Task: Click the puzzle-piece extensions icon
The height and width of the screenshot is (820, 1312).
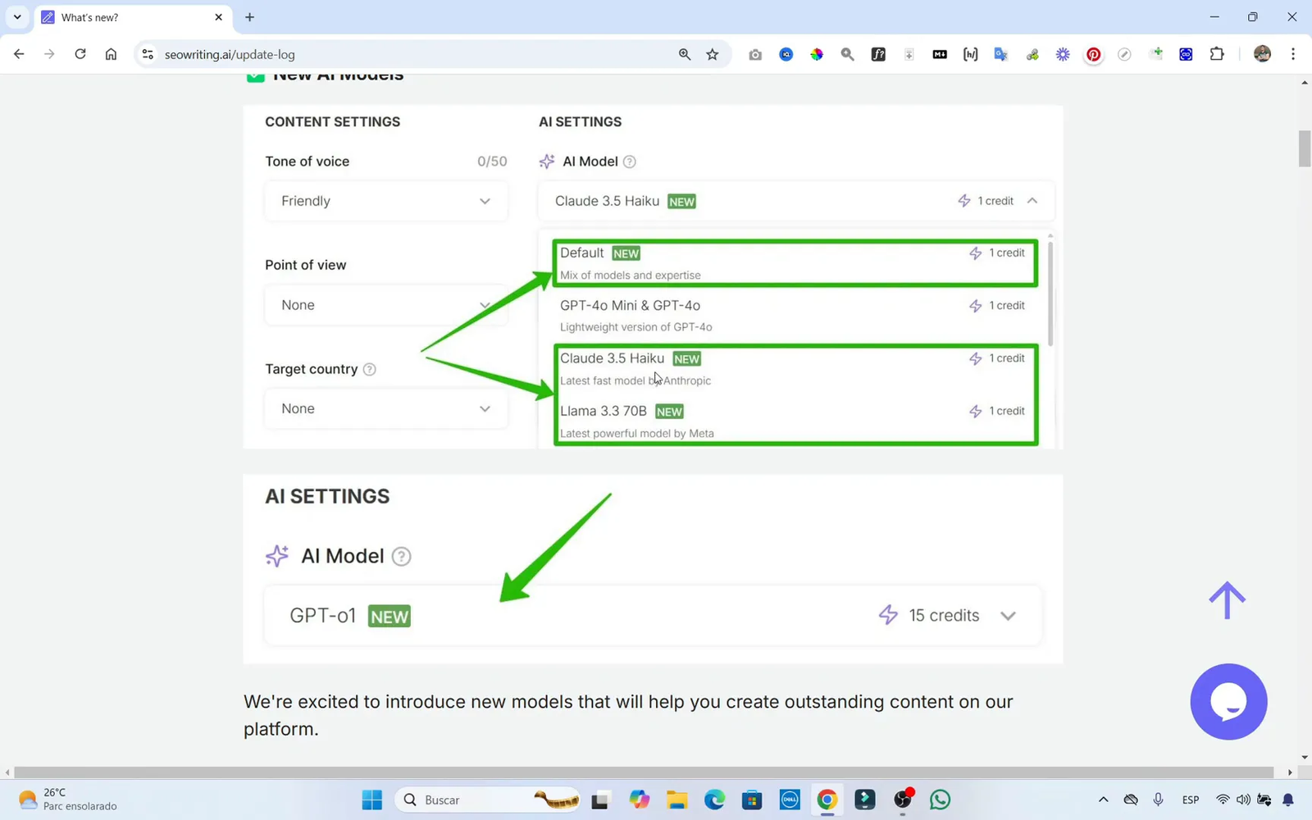Action: [x=1217, y=54]
